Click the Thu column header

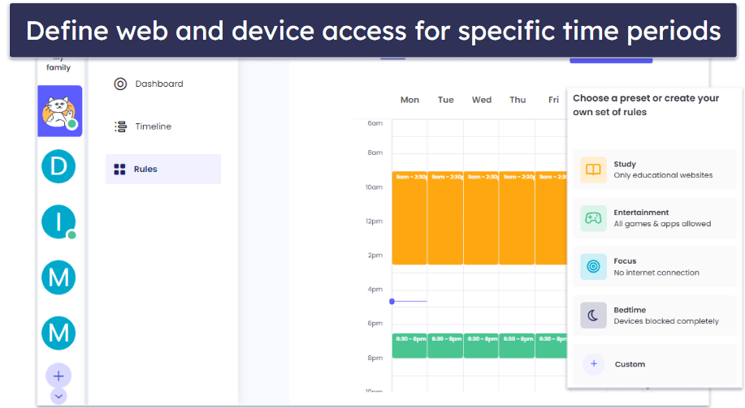(x=518, y=100)
